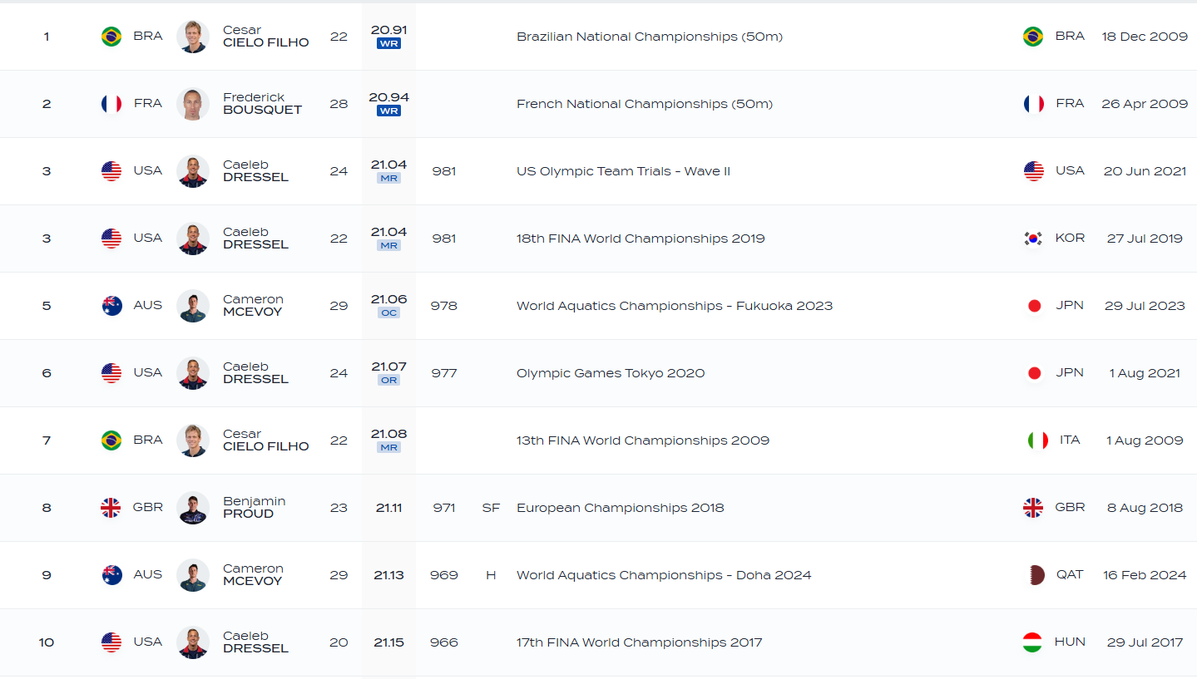Click the France flag left of Bousquet's photo
This screenshot has width=1202, height=679.
111,104
